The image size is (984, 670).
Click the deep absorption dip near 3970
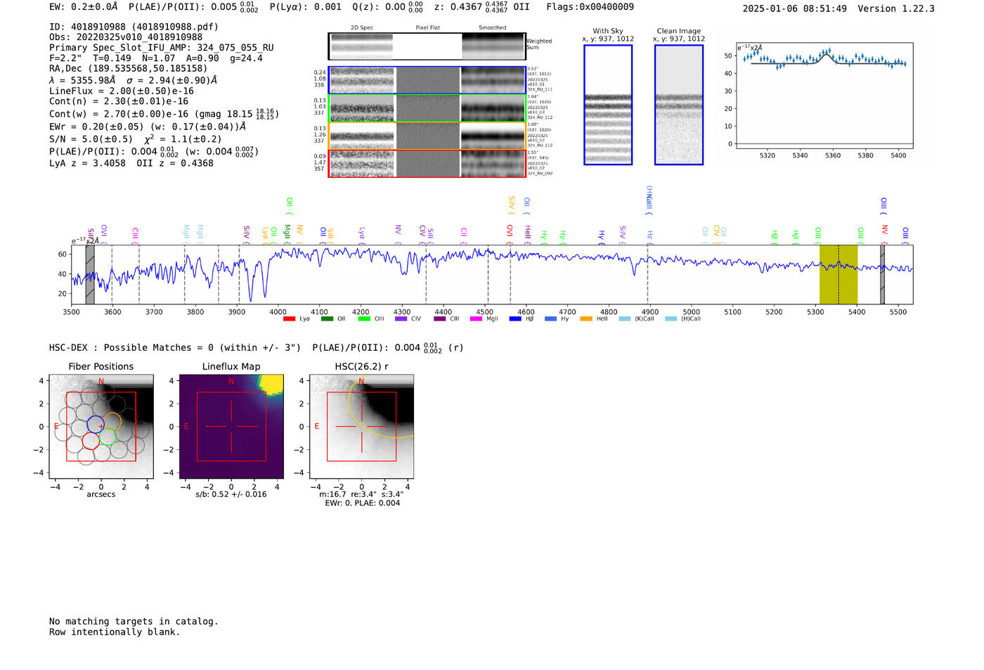tap(264, 281)
